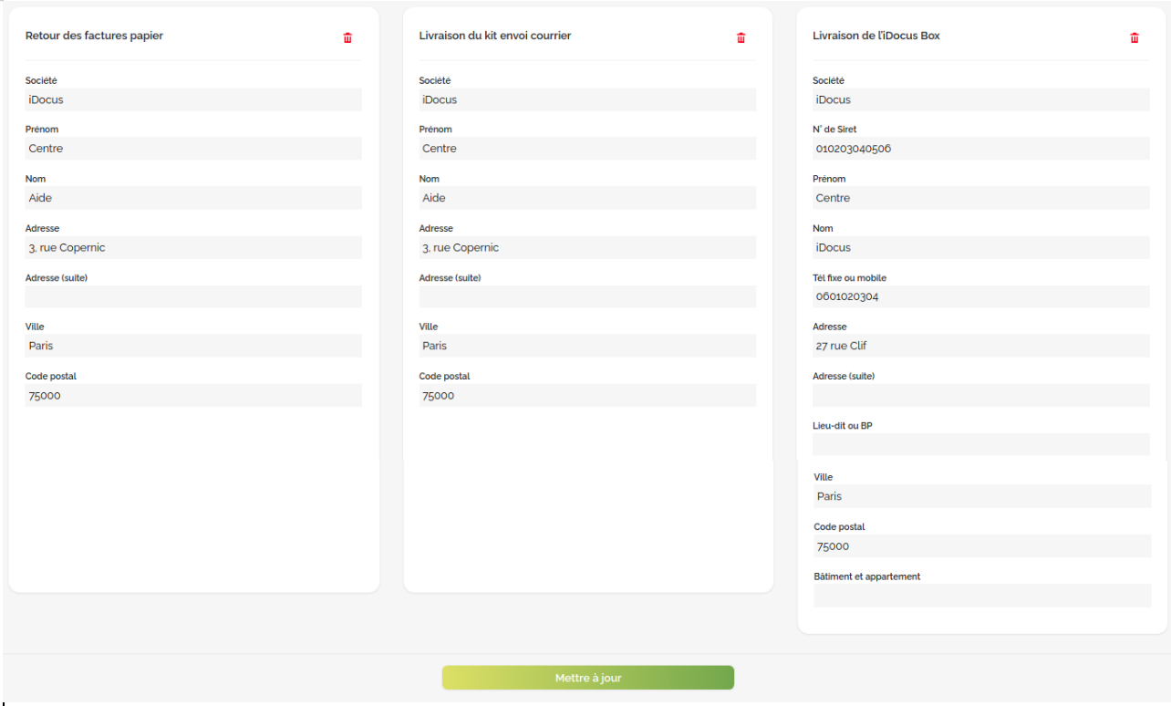Edit the N° de Siret field

981,149
